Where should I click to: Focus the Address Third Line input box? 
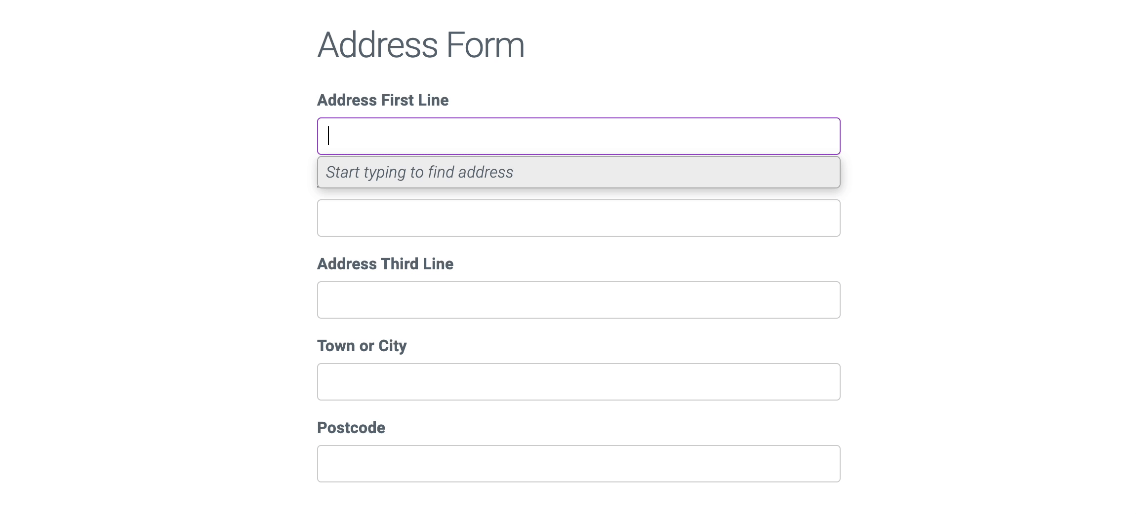(578, 299)
